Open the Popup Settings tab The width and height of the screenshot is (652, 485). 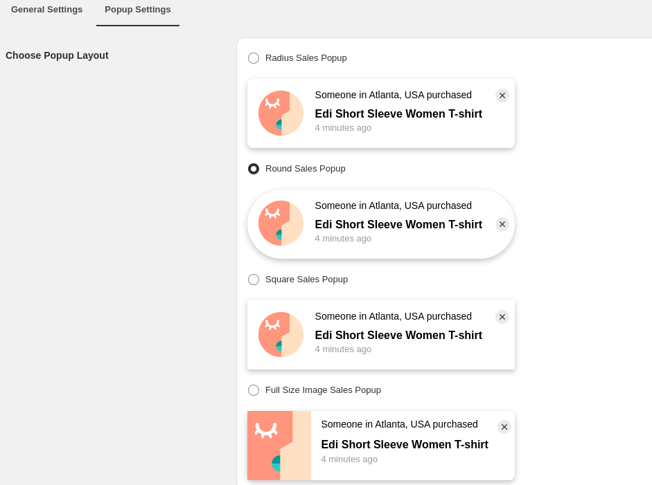click(x=138, y=10)
